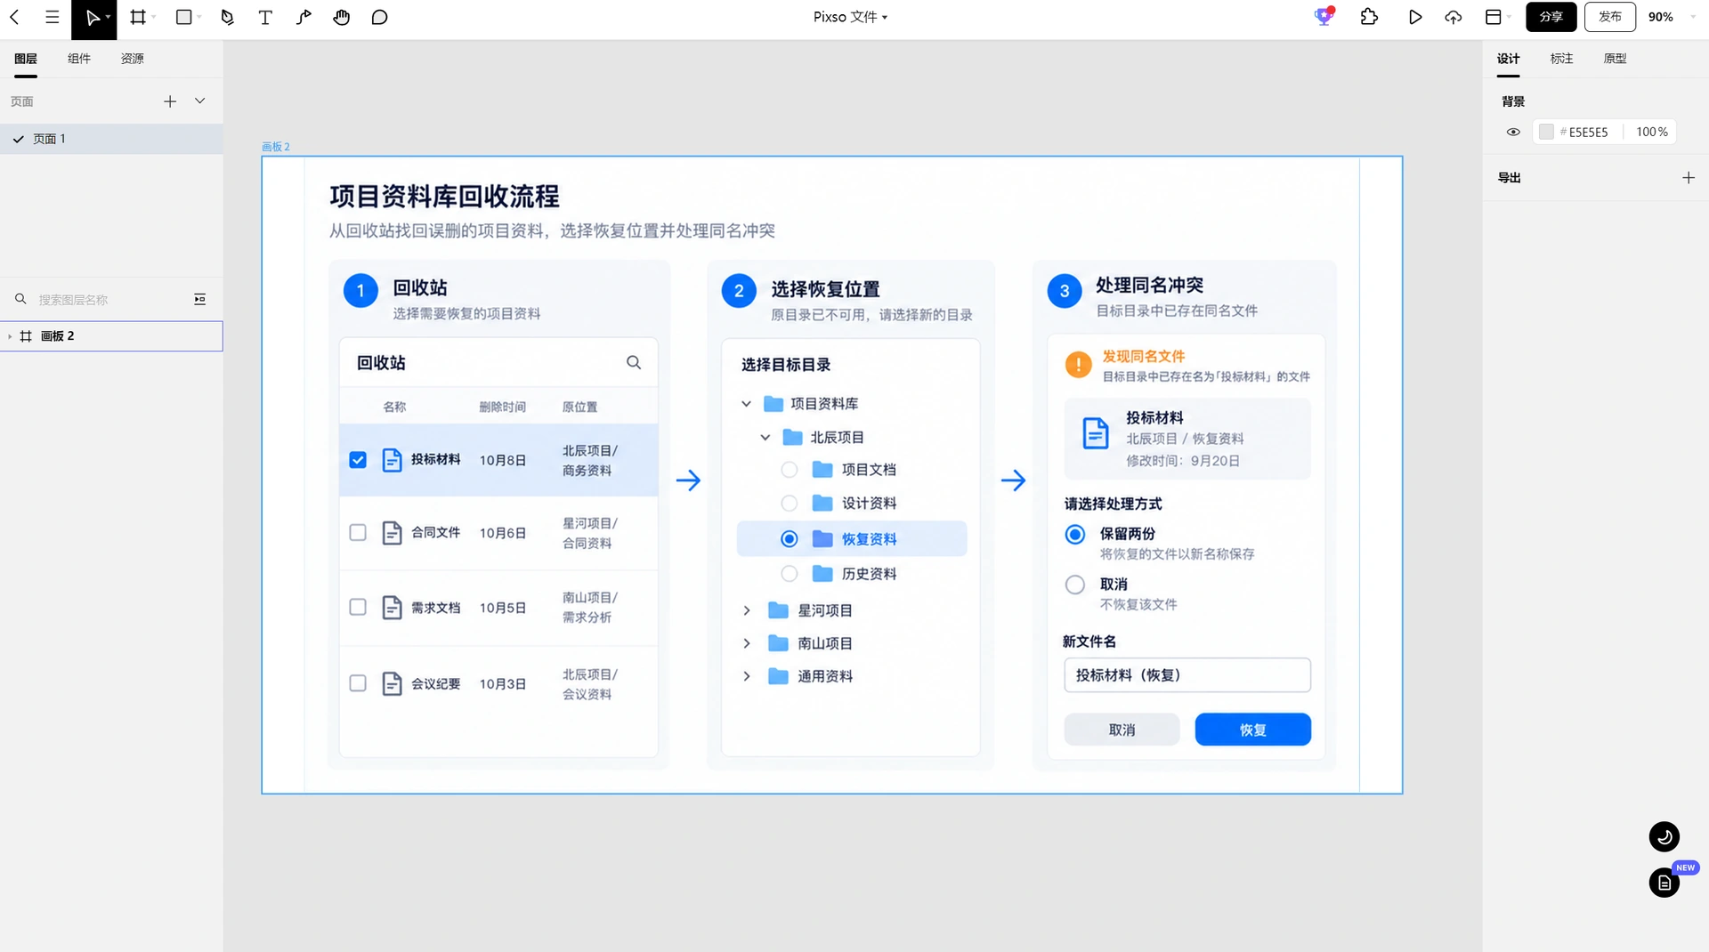Toggle background visibility eye icon
1709x952 pixels.
[1513, 133]
